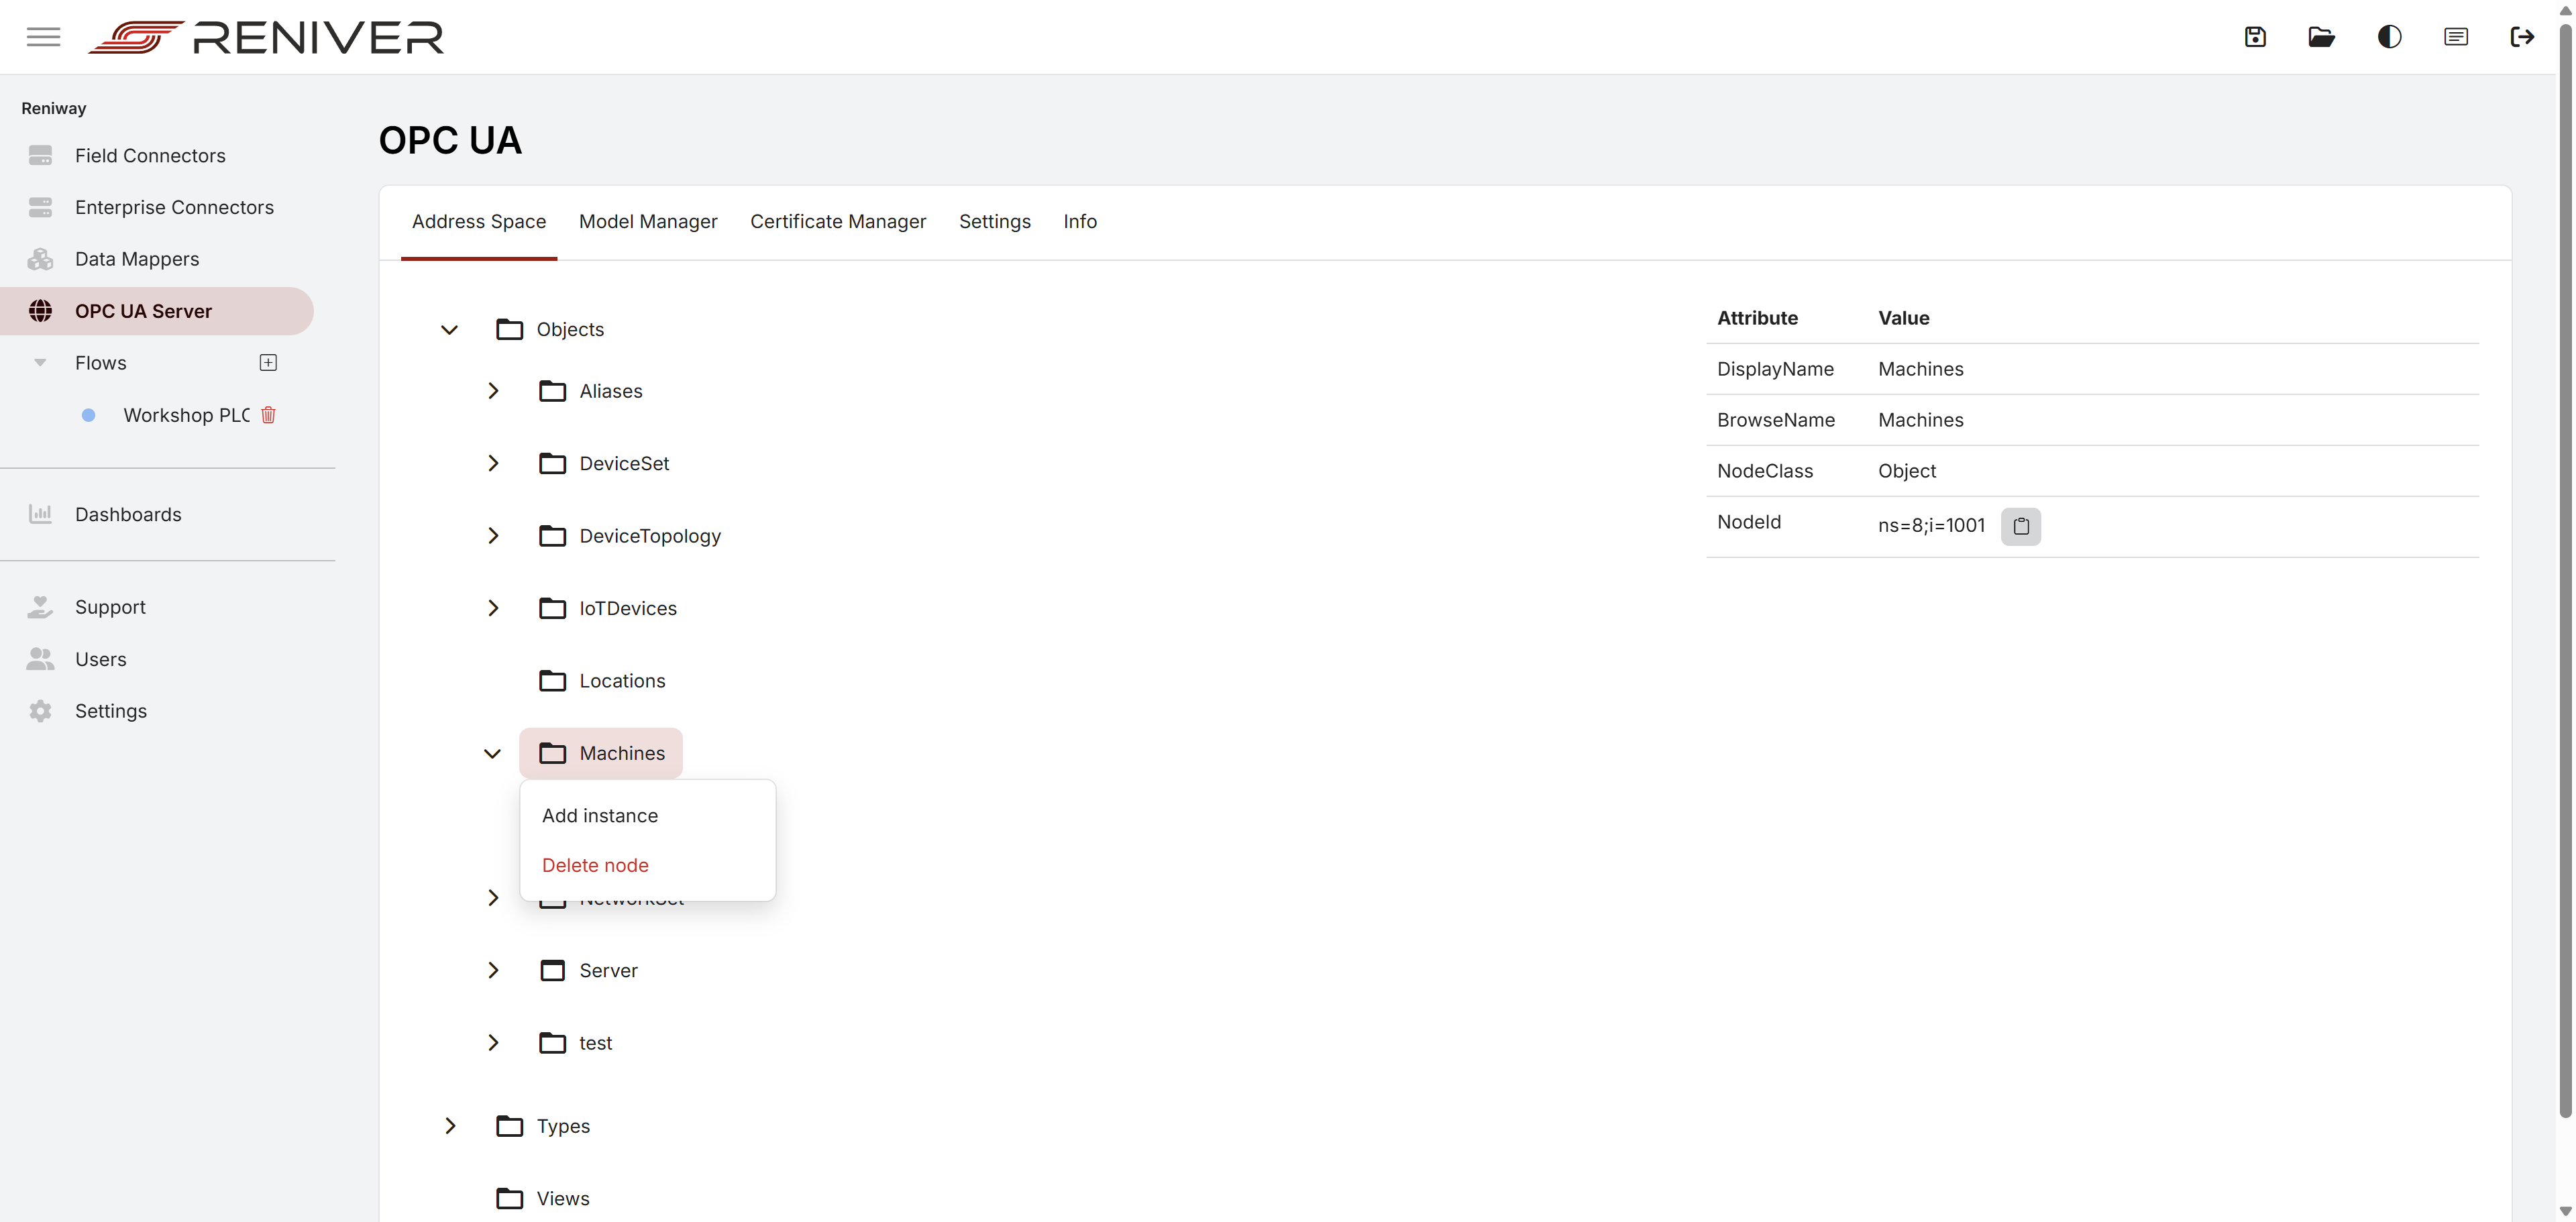Open the hamburger menu icon
This screenshot has width=2576, height=1222.
43,36
